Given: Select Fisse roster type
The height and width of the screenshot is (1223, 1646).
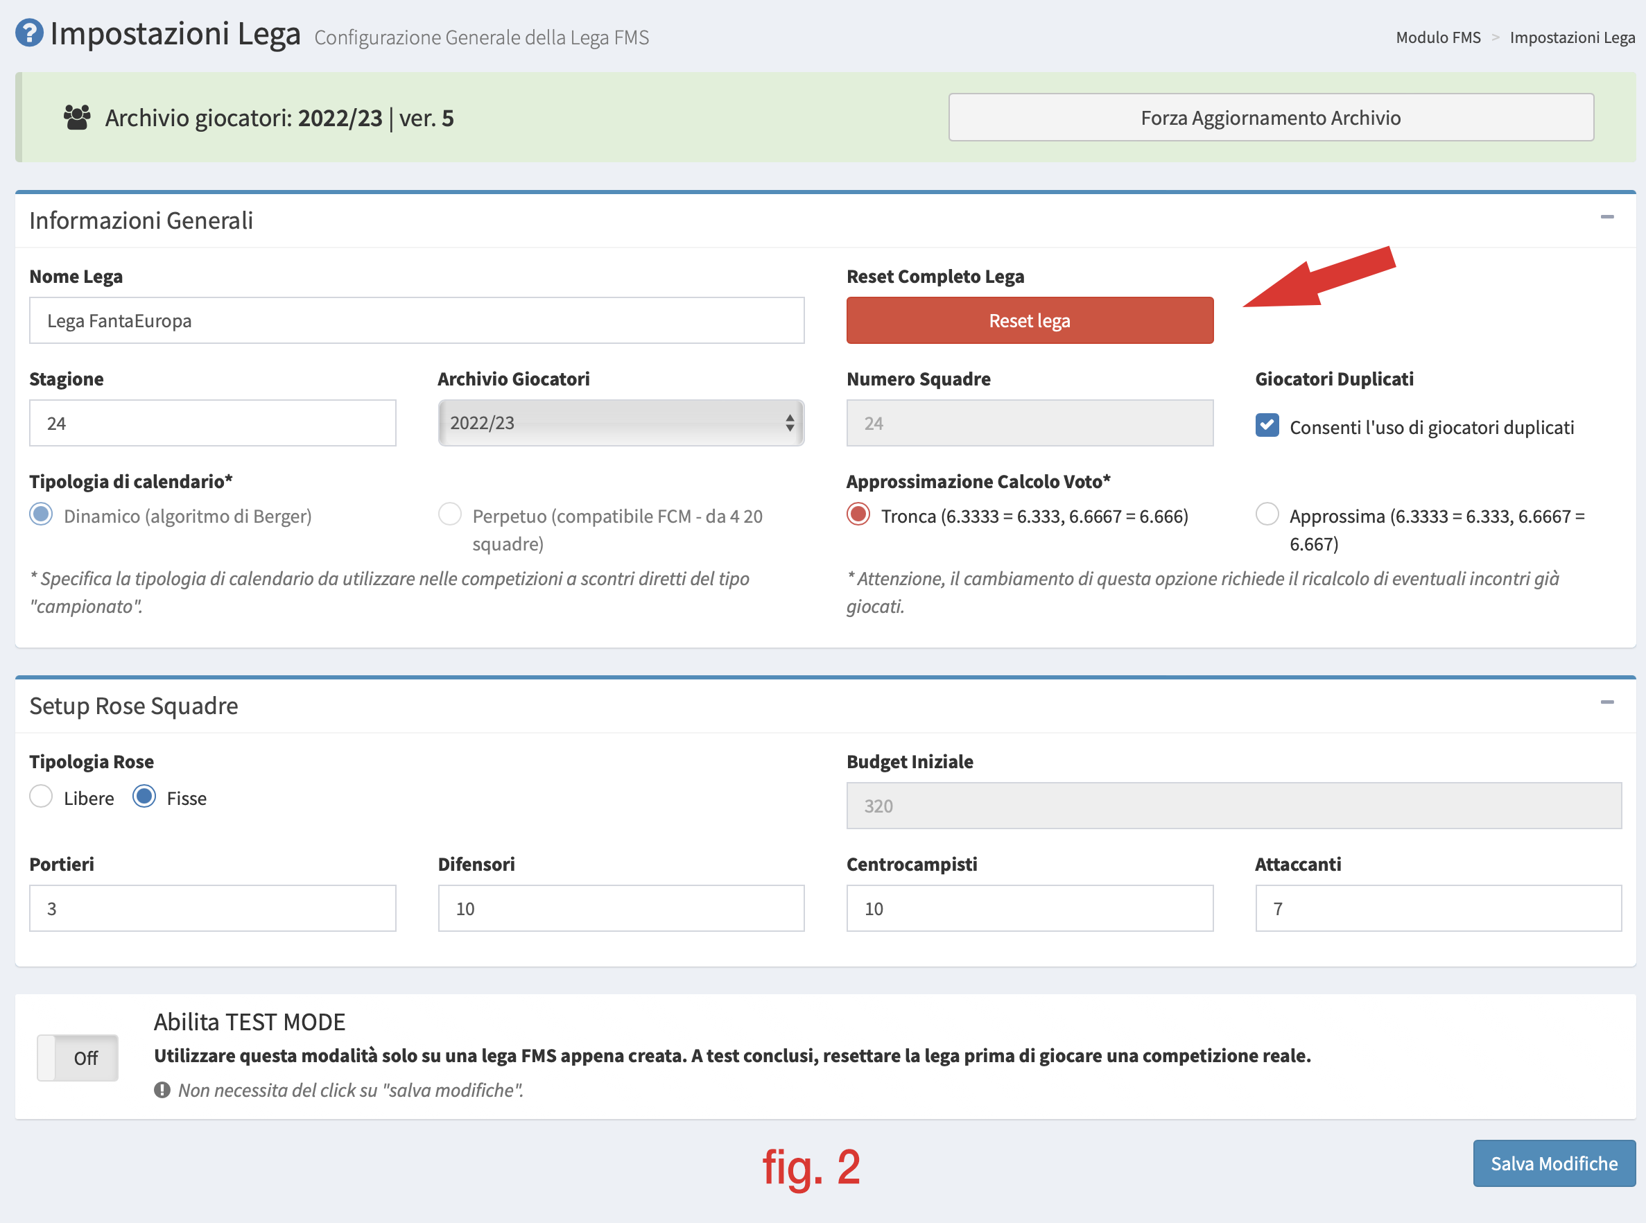Looking at the screenshot, I should [144, 797].
